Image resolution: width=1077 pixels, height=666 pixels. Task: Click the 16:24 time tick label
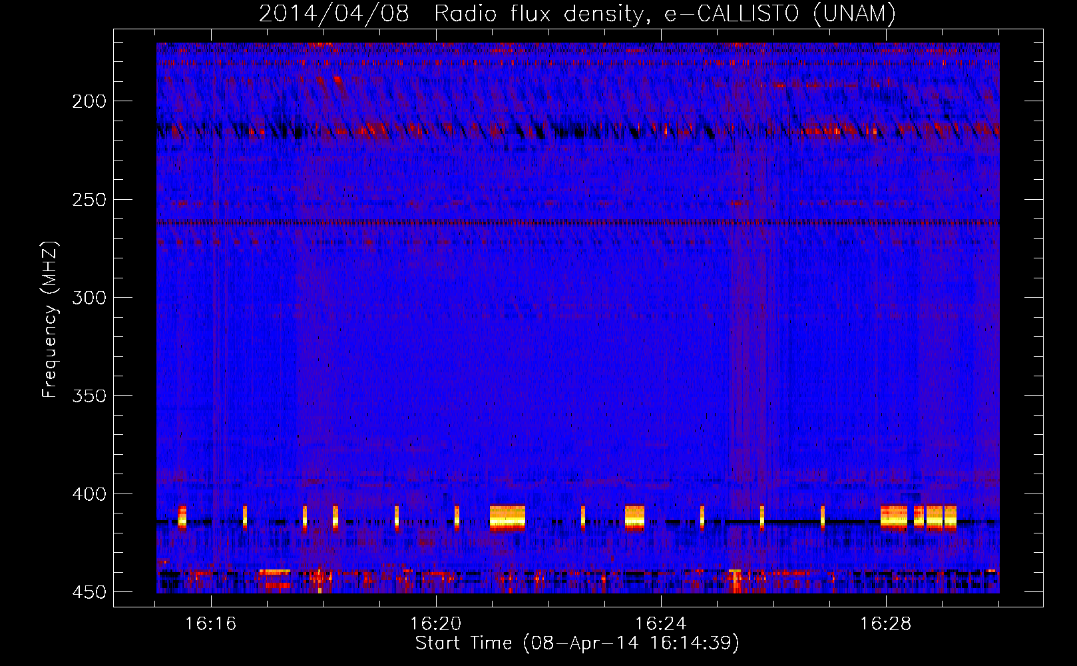(x=661, y=623)
